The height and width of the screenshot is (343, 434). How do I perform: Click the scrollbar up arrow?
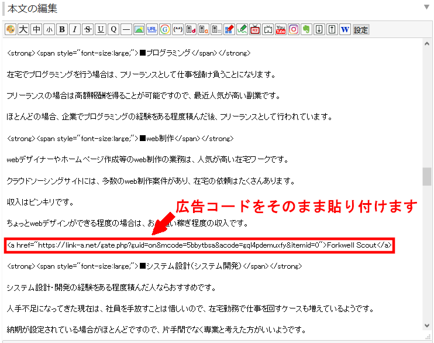pos(427,44)
